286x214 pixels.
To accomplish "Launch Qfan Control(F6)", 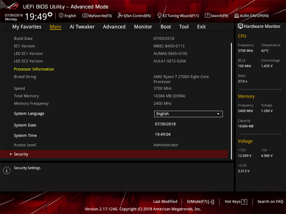I will [x=134, y=15].
